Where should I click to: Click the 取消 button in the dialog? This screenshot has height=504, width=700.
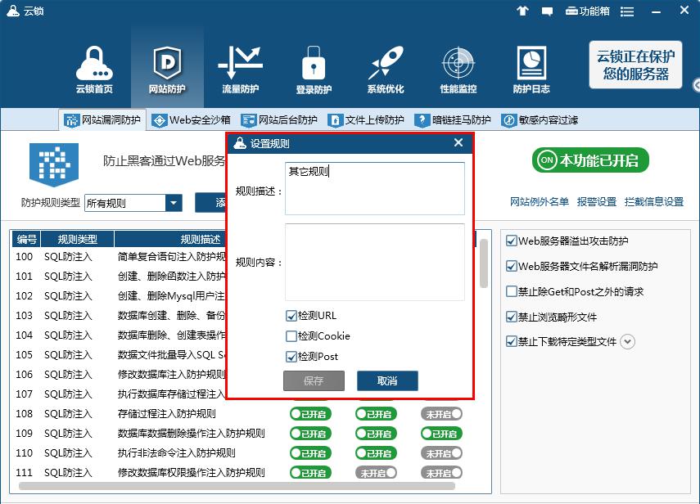pyautogui.click(x=387, y=380)
